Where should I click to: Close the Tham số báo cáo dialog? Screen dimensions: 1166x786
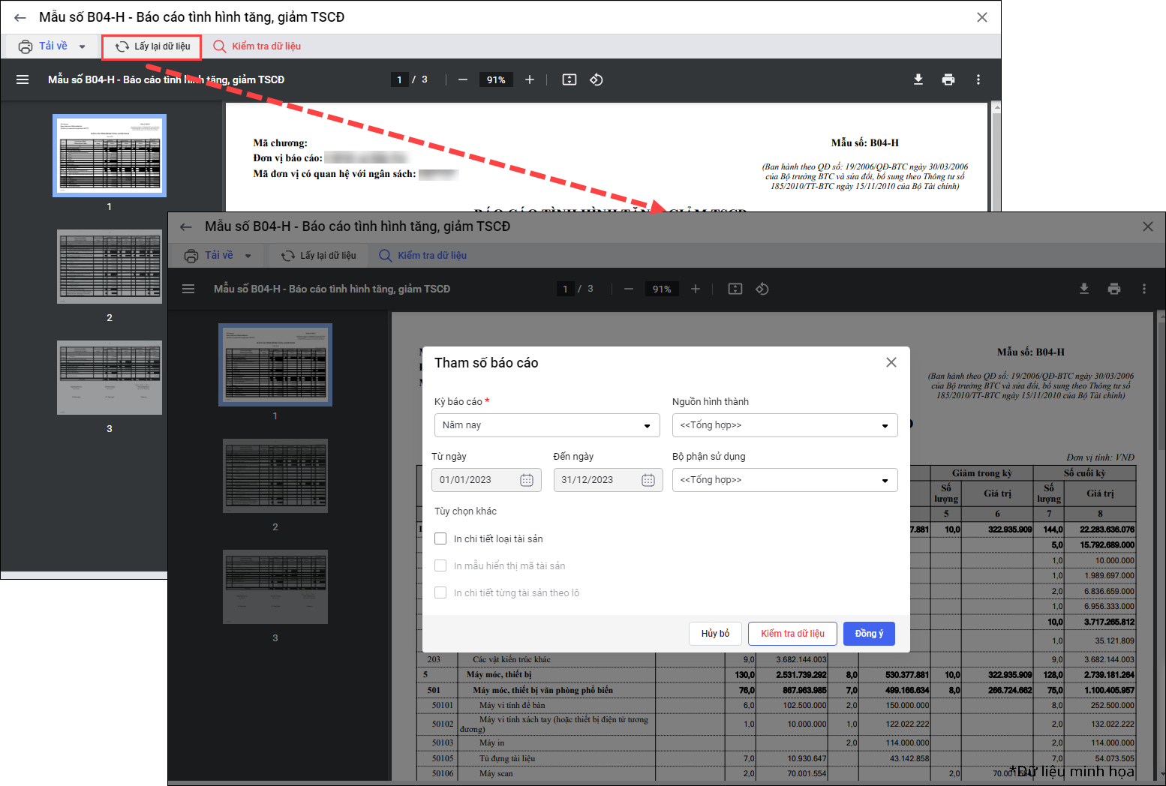891,362
